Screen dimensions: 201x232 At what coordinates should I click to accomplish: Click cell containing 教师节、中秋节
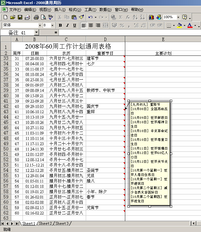click(x=105, y=90)
